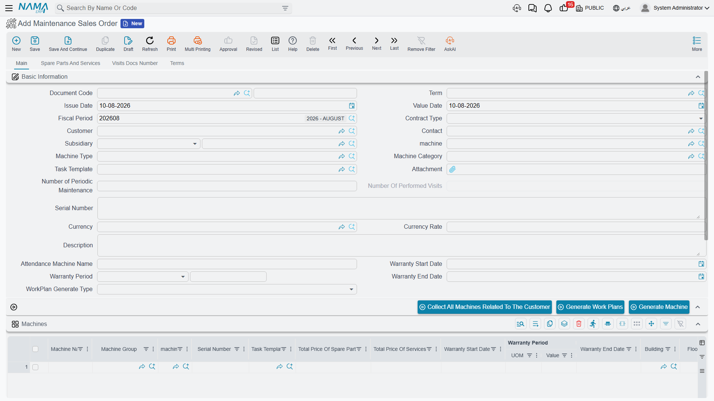Screen dimensions: 714x401
Task: Click the Attachment paperclip icon
Action: [452, 169]
